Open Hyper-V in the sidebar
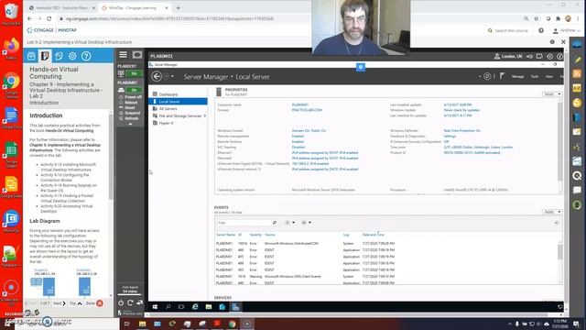 [166, 123]
